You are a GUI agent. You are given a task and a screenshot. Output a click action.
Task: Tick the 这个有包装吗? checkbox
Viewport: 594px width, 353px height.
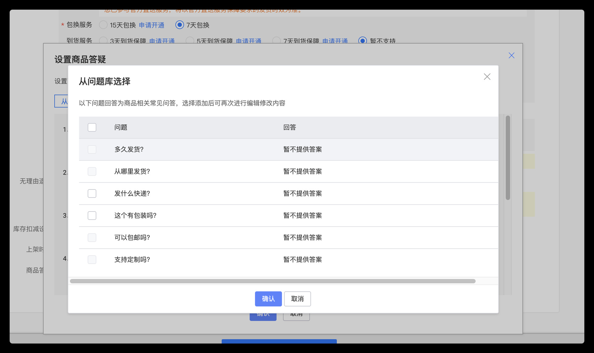92,215
